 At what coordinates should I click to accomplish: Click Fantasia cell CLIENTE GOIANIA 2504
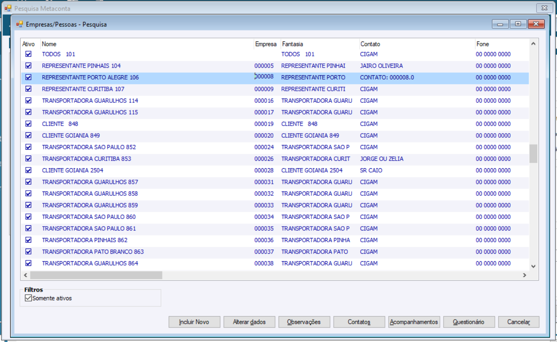point(312,170)
